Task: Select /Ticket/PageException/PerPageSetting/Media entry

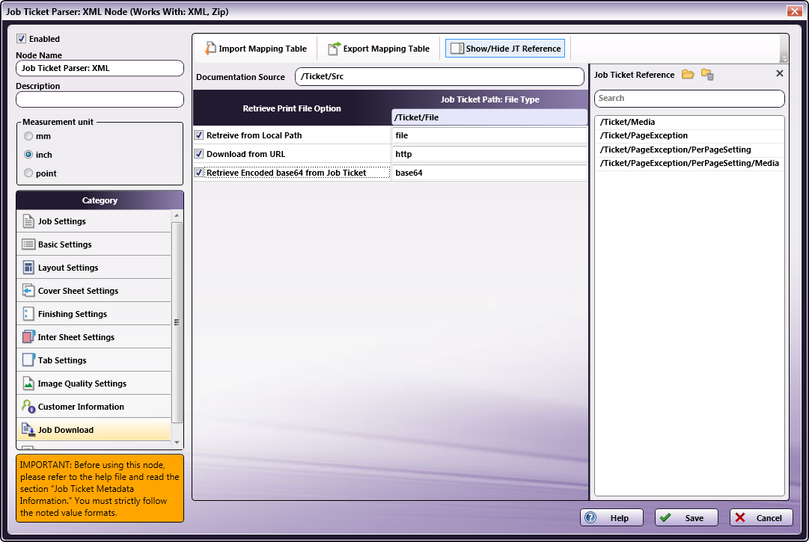Action: tap(689, 163)
